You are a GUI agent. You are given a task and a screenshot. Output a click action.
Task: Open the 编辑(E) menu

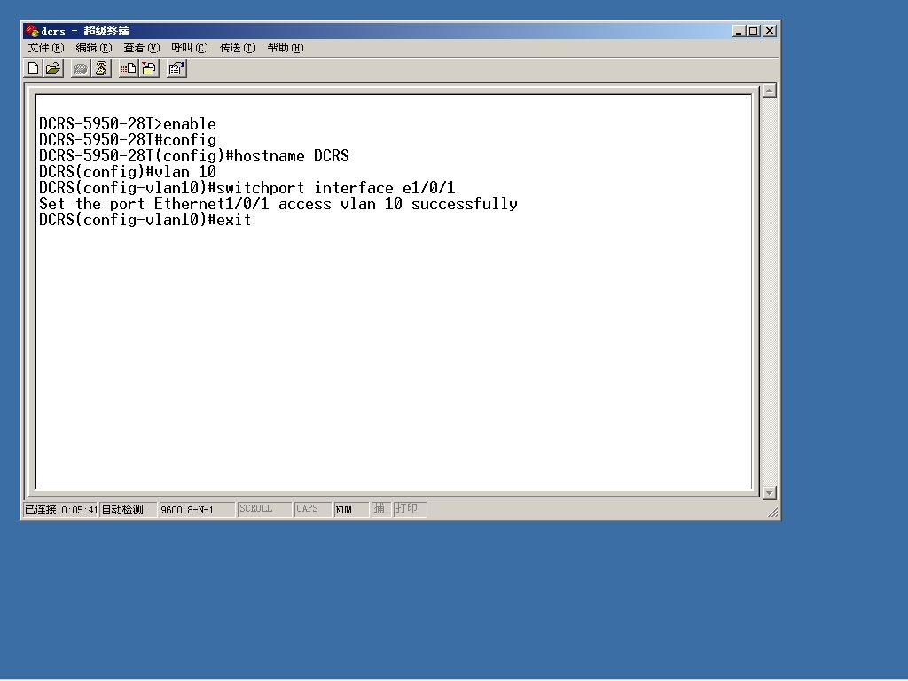click(94, 48)
